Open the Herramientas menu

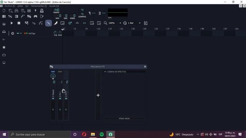click(39, 6)
